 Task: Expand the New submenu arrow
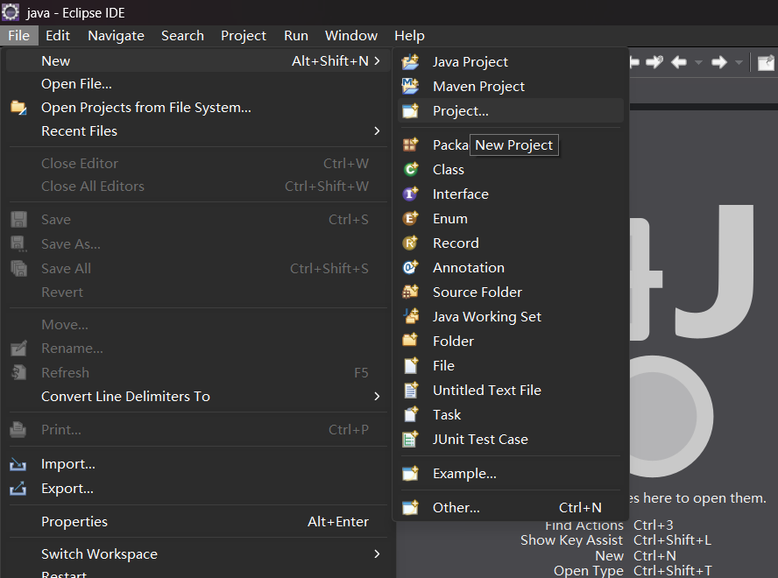pyautogui.click(x=377, y=60)
